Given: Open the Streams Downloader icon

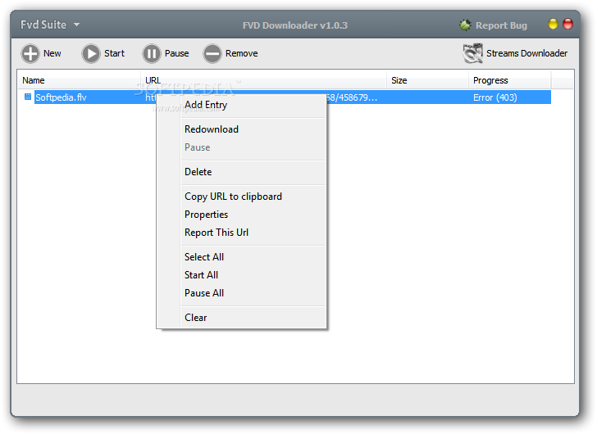Looking at the screenshot, I should coord(472,53).
